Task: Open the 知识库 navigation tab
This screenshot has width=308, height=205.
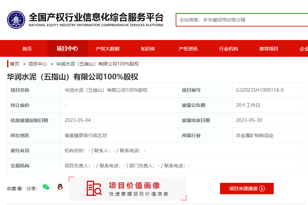Action: [148, 48]
